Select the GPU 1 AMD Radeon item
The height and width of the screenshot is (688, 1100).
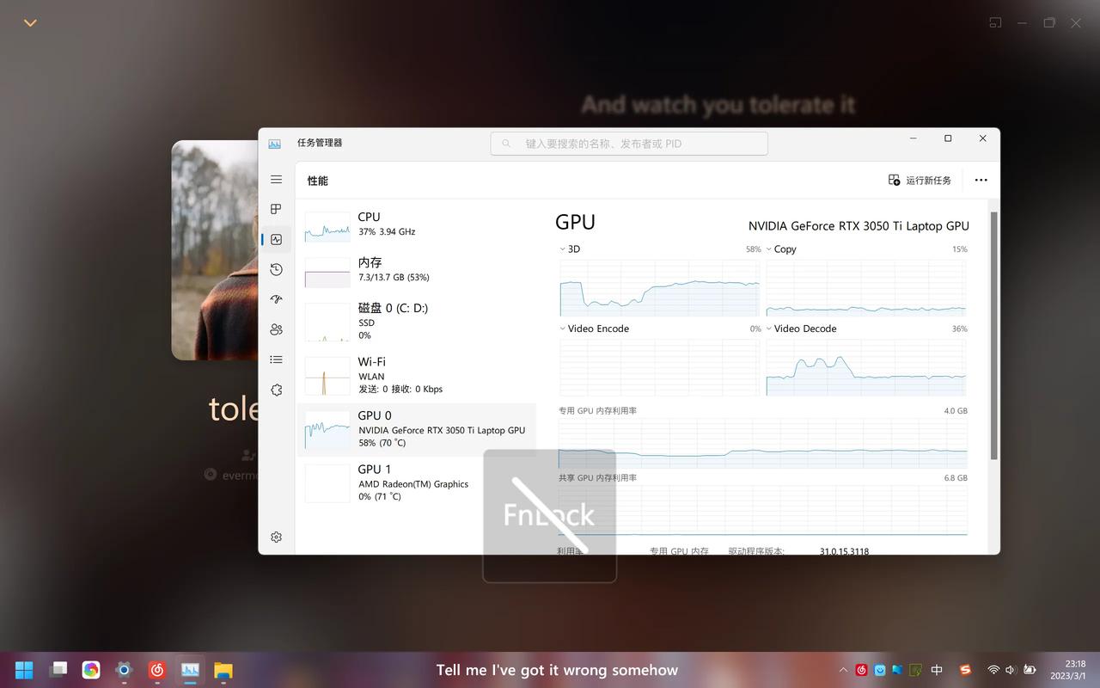point(416,482)
